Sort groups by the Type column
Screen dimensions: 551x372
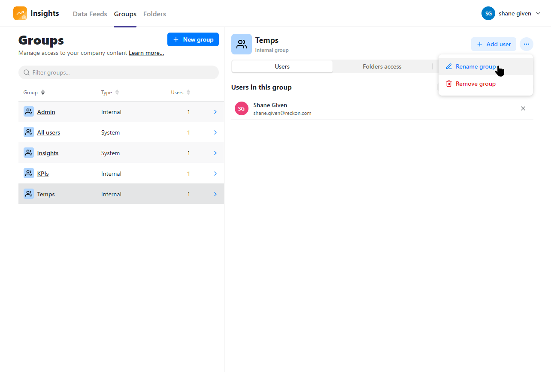[x=117, y=93]
